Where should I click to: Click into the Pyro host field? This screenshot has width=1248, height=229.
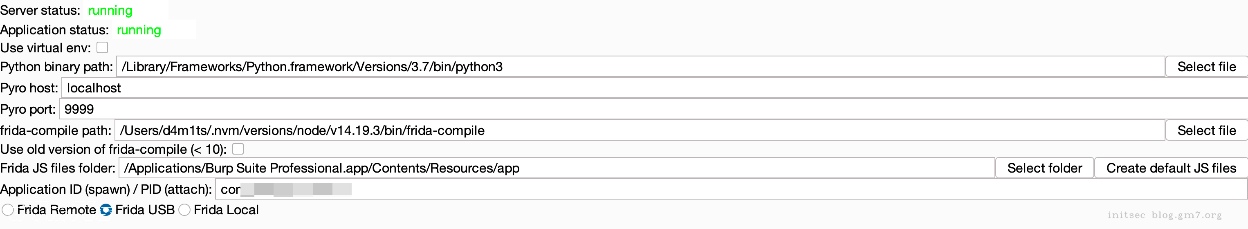654,88
